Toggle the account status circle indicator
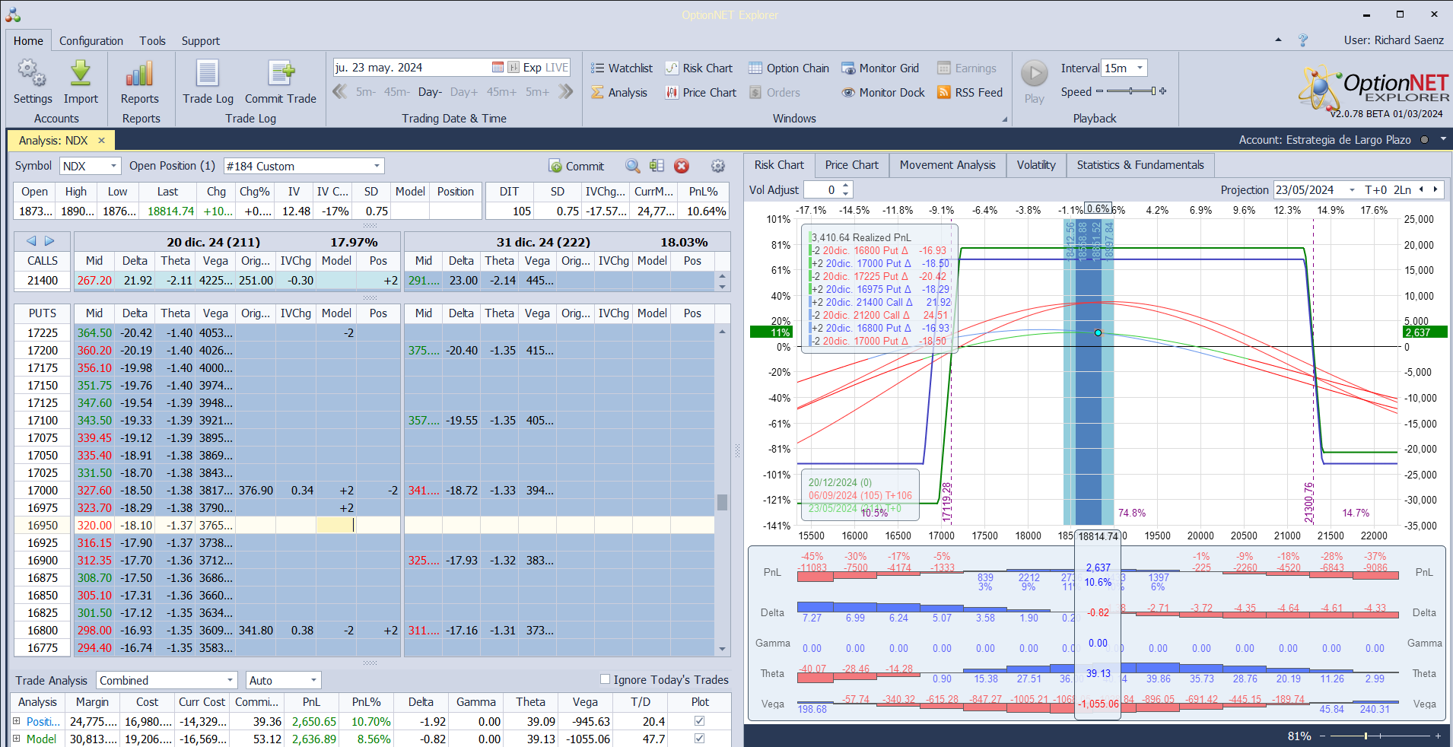The image size is (1453, 747). (x=1424, y=140)
